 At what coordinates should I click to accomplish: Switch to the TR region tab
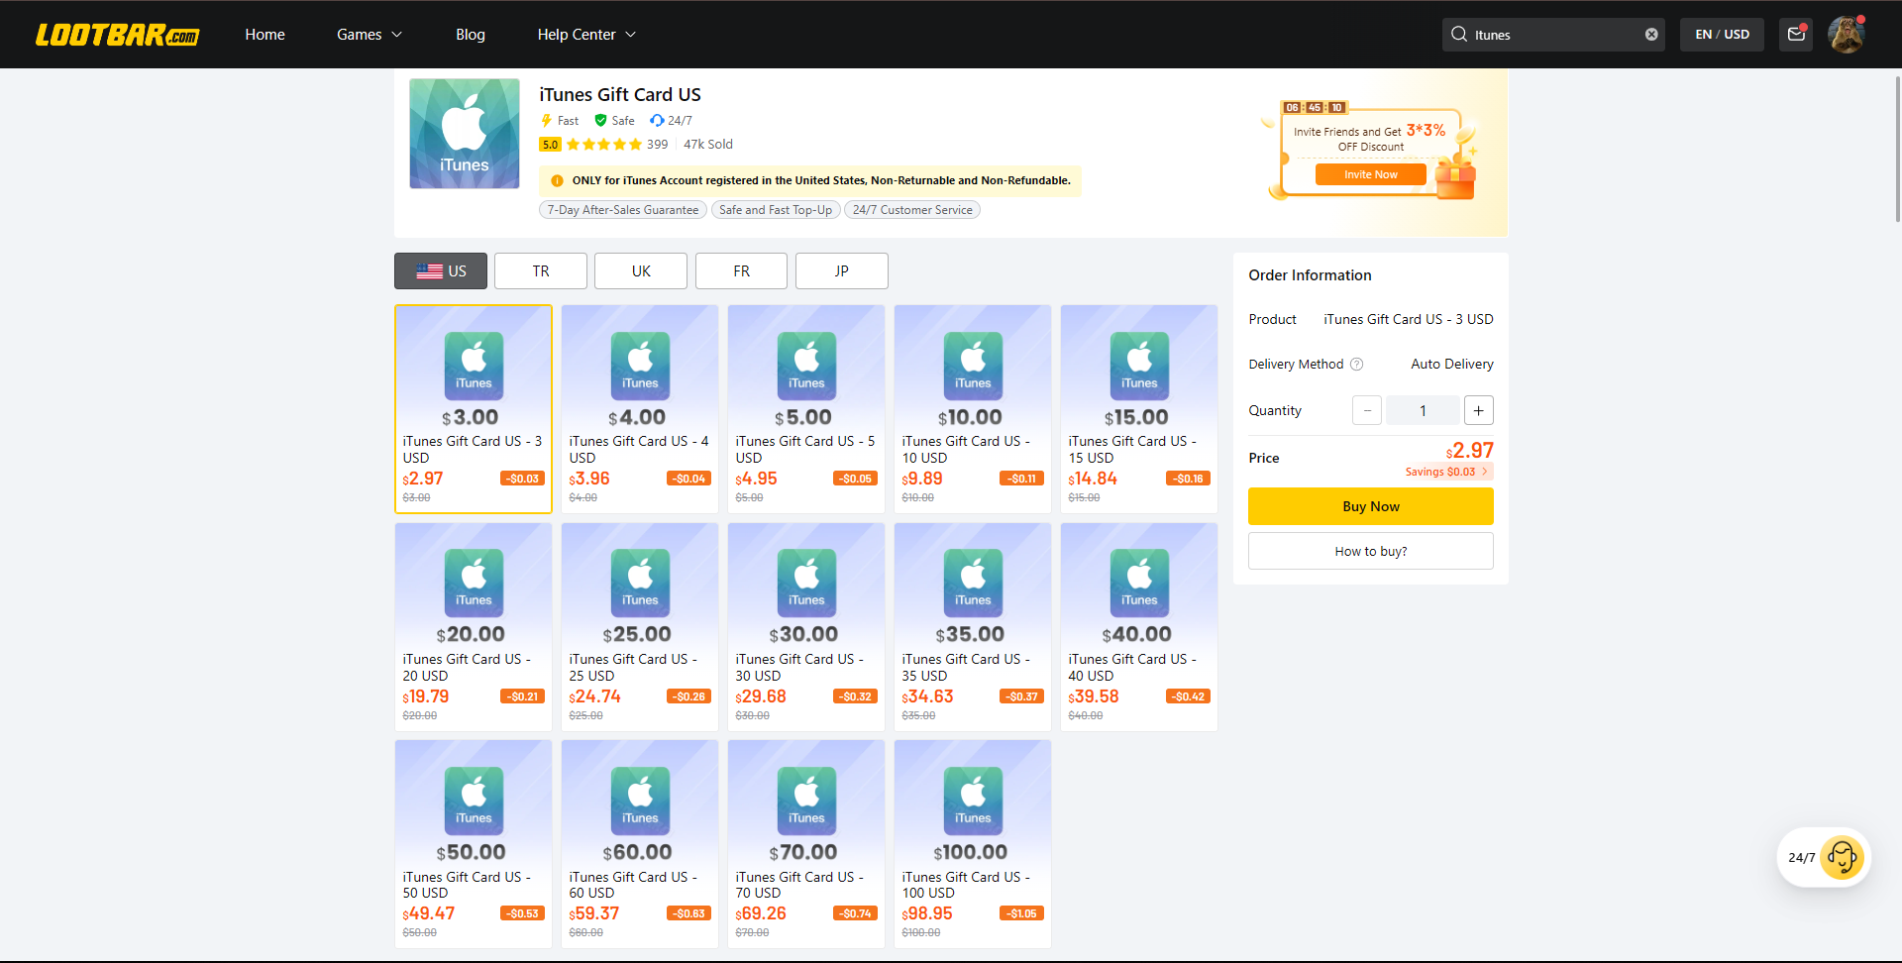click(x=541, y=270)
